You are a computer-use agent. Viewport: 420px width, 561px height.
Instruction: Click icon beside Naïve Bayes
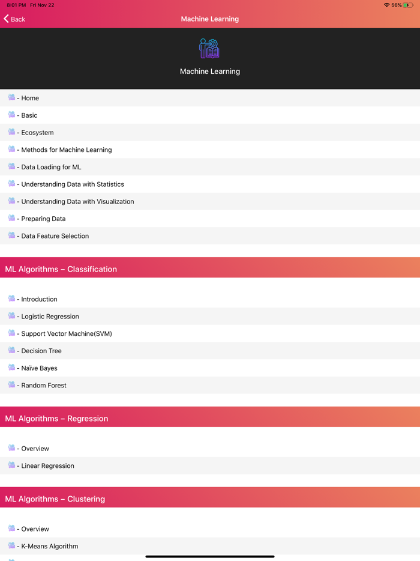(12, 367)
